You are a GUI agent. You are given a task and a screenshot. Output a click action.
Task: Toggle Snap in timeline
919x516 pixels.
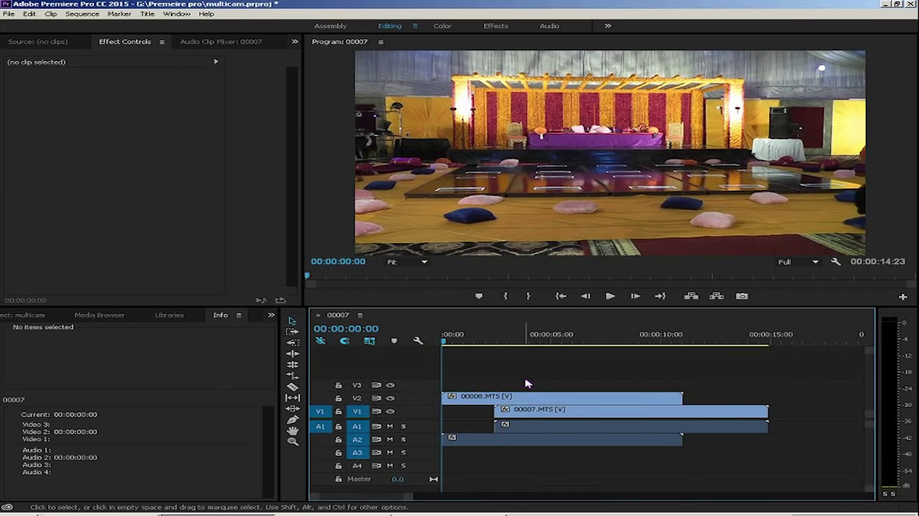pos(345,341)
